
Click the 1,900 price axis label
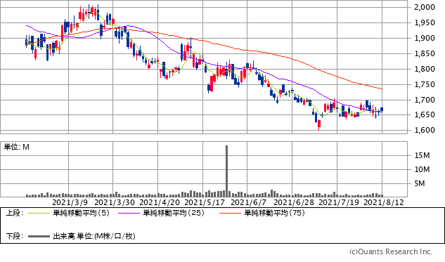tap(425, 38)
